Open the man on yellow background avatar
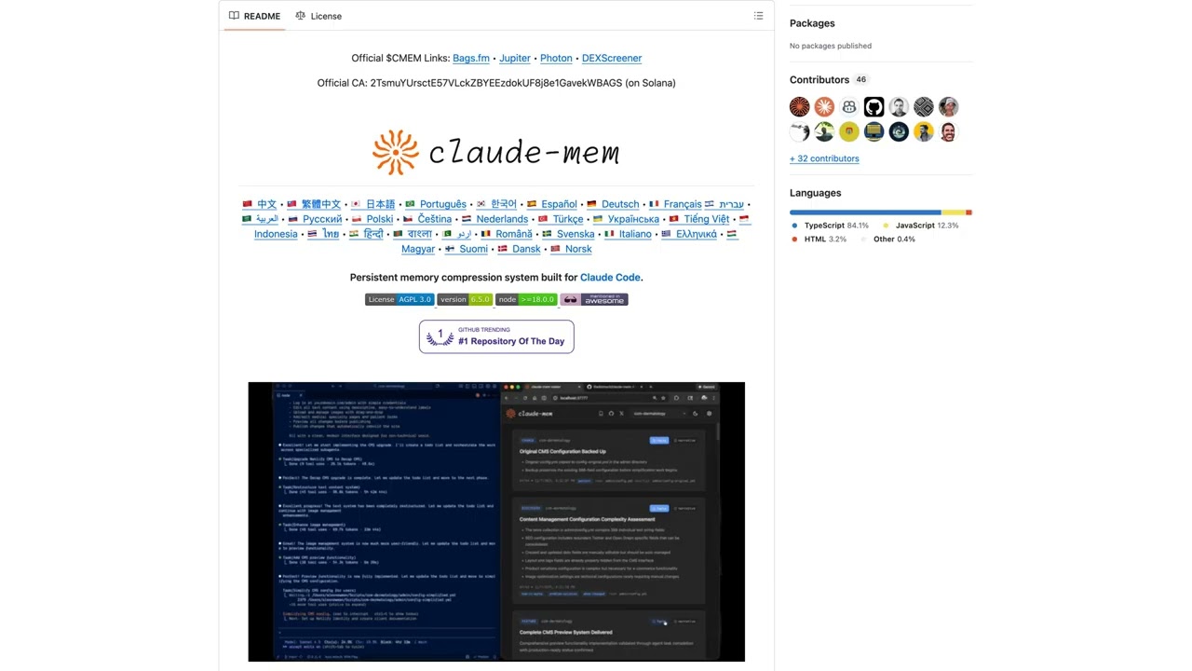 point(924,132)
